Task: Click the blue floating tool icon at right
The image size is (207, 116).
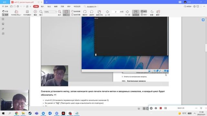Action: tap(203, 20)
